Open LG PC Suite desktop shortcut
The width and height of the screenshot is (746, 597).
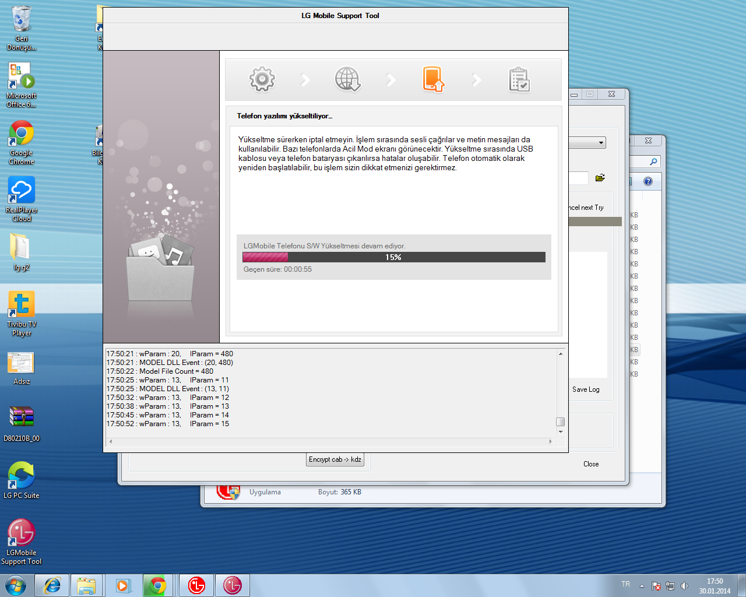coord(22,480)
